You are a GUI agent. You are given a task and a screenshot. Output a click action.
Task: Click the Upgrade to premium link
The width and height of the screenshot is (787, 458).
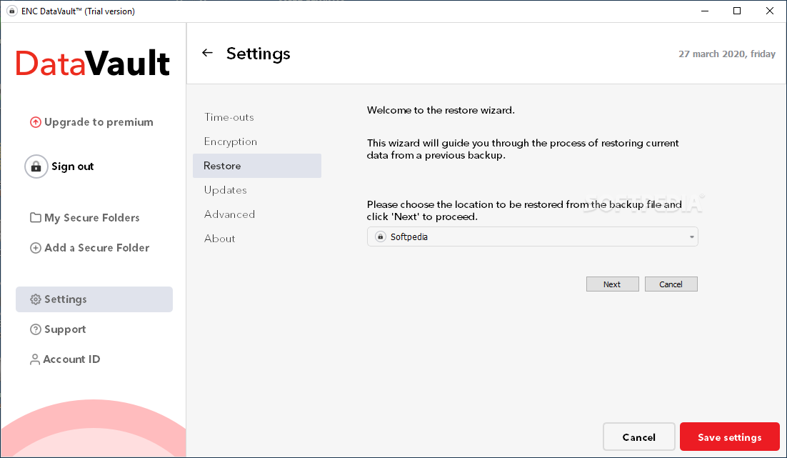coord(99,122)
